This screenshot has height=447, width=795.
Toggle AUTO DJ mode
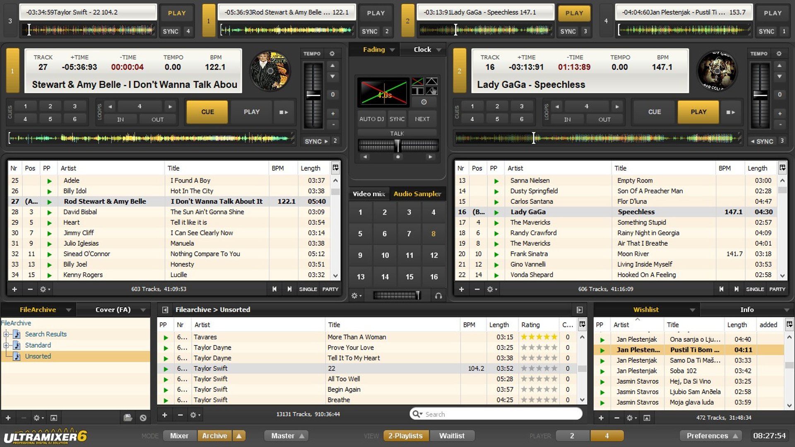point(371,119)
